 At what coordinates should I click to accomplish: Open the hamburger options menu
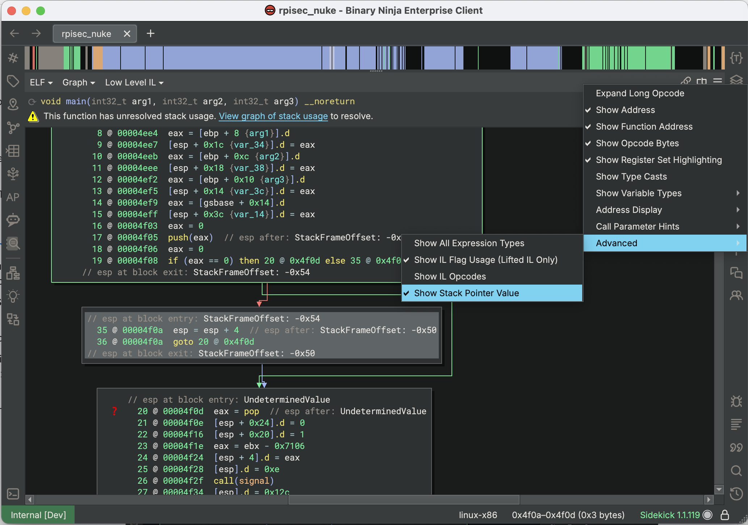[x=718, y=81]
